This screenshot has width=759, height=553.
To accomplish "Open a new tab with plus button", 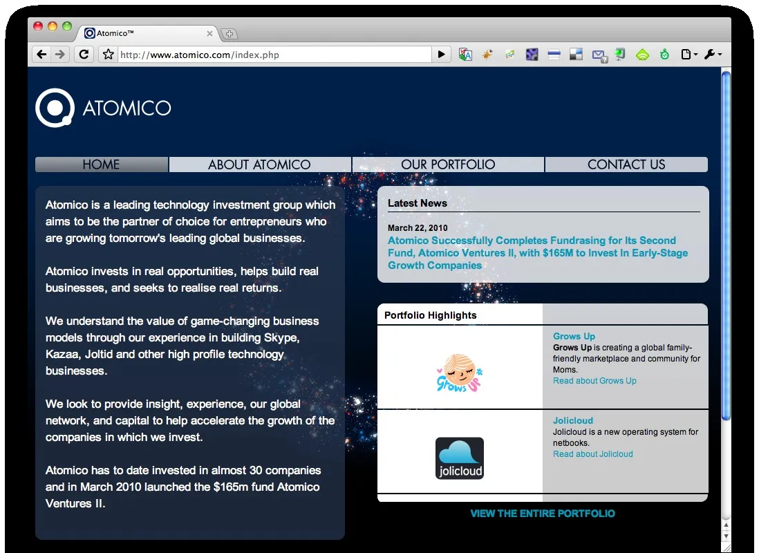I will tap(229, 33).
